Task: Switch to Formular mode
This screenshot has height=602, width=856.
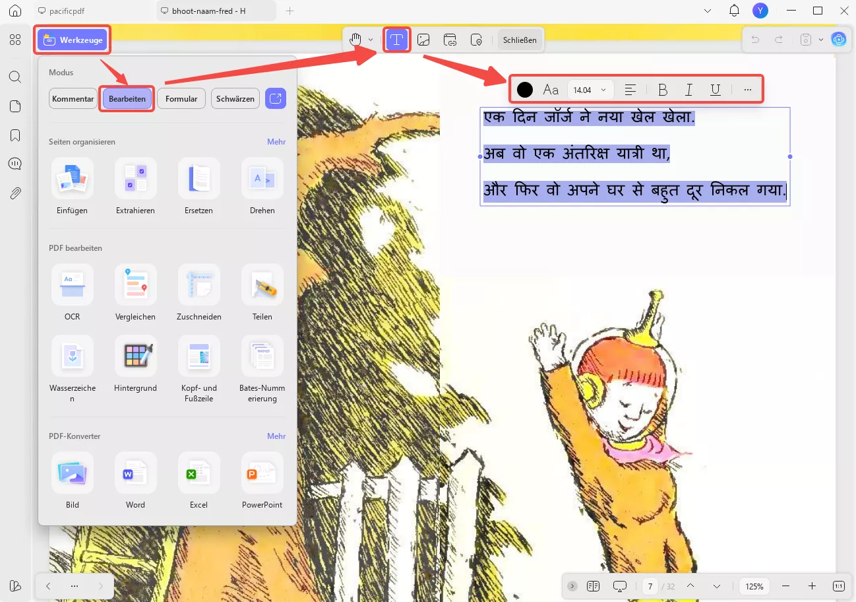Action: tap(181, 99)
